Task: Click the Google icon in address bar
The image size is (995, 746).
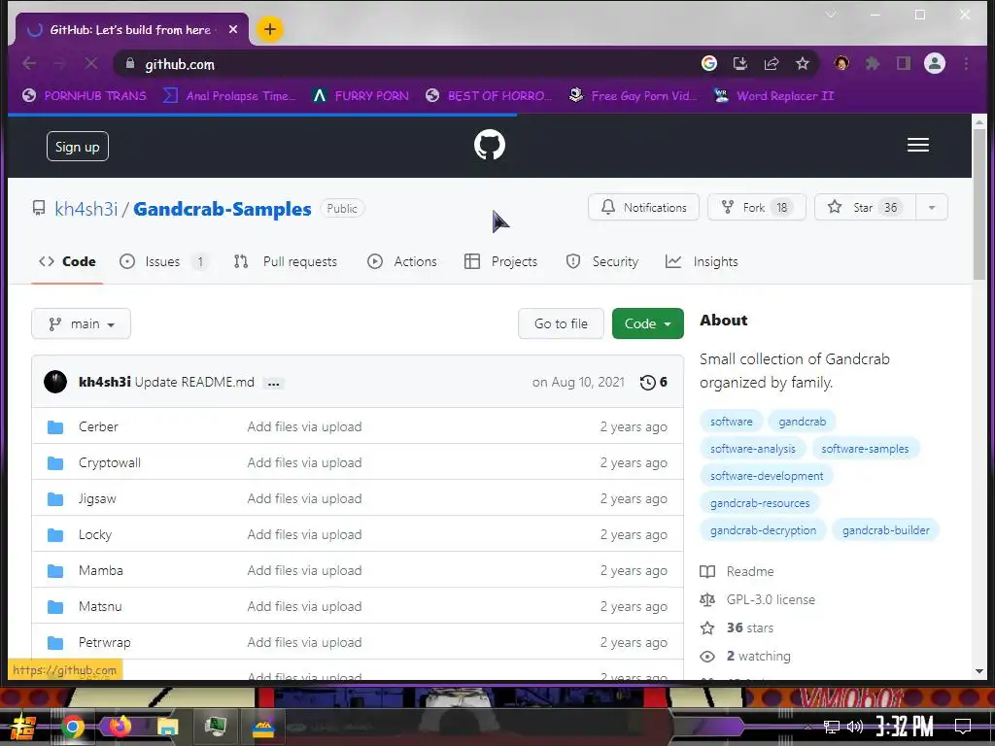Action: pyautogui.click(x=708, y=63)
